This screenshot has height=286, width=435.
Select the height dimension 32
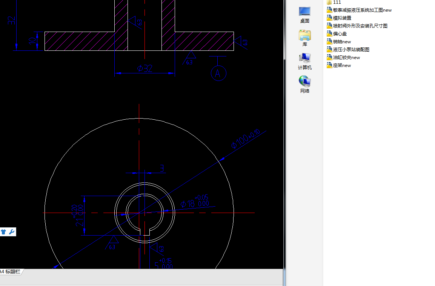(x=11, y=20)
